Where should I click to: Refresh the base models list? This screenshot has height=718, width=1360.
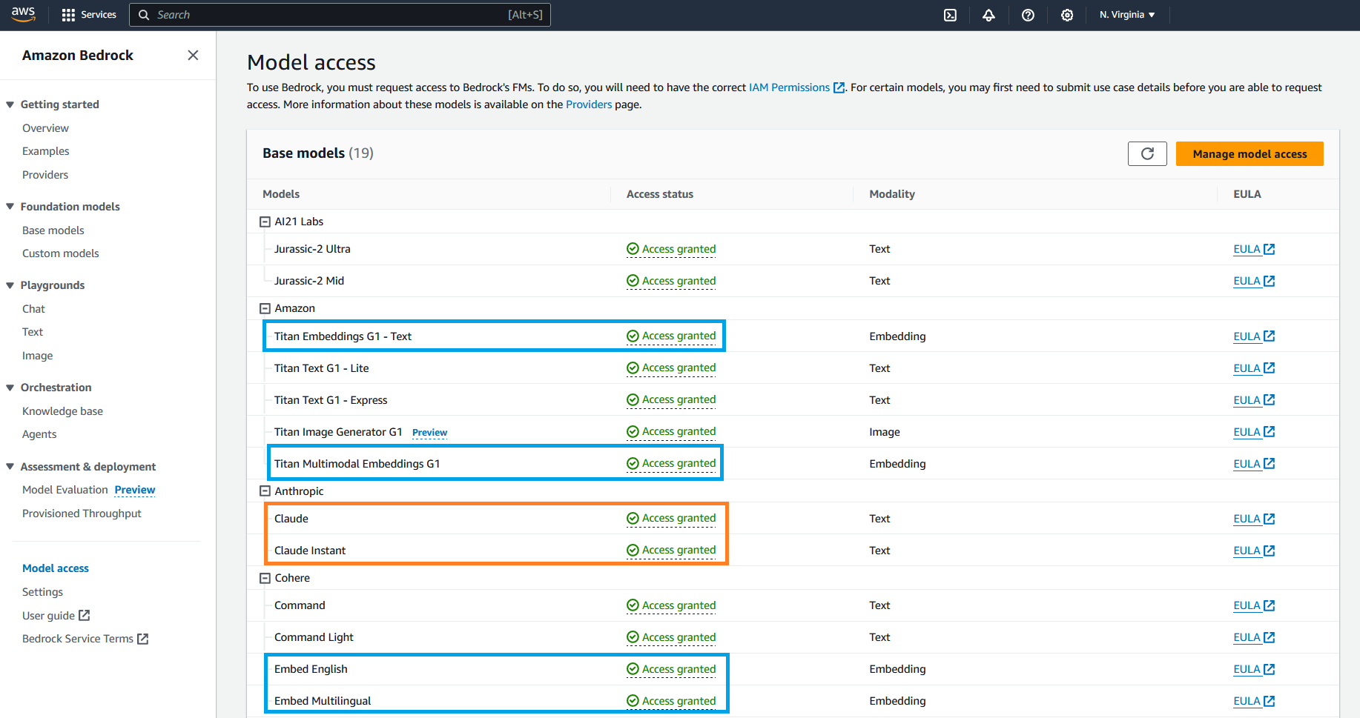pos(1147,153)
